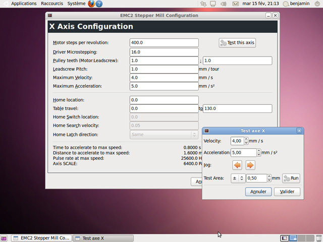
Task: Open the benjamin user menu
Action: click(x=297, y=4)
